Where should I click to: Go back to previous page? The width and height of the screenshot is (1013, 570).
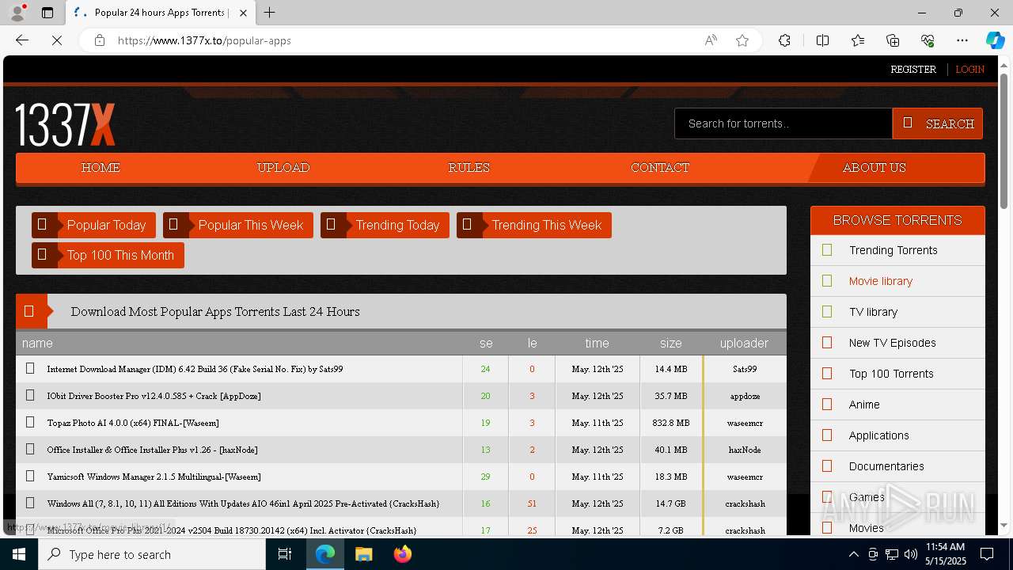point(22,40)
